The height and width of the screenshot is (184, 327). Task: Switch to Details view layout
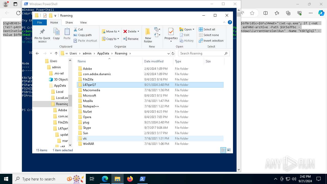(x=223, y=150)
